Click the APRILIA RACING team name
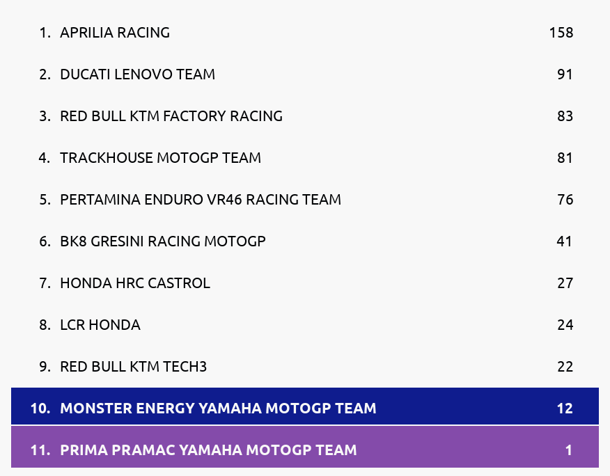Viewport: 610px width, 476px height. tap(115, 33)
